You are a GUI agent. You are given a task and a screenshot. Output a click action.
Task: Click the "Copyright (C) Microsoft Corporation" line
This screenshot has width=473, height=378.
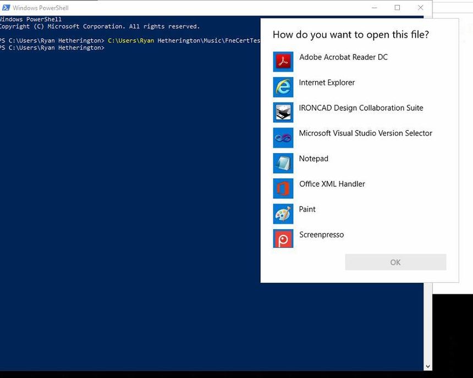pos(100,26)
